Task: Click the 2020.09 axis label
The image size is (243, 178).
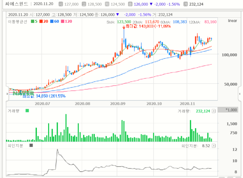Action: (118, 104)
